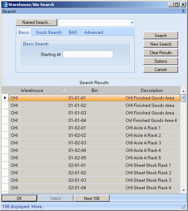The width and height of the screenshot is (188, 211).
Task: Select the CHI Sheet Stock Rack 2 row
Action: tap(94, 173)
